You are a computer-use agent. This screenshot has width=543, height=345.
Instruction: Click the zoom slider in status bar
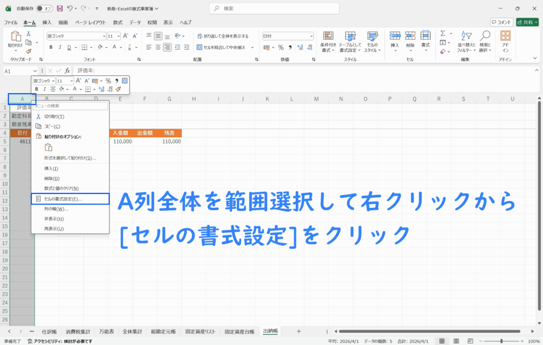click(502, 341)
